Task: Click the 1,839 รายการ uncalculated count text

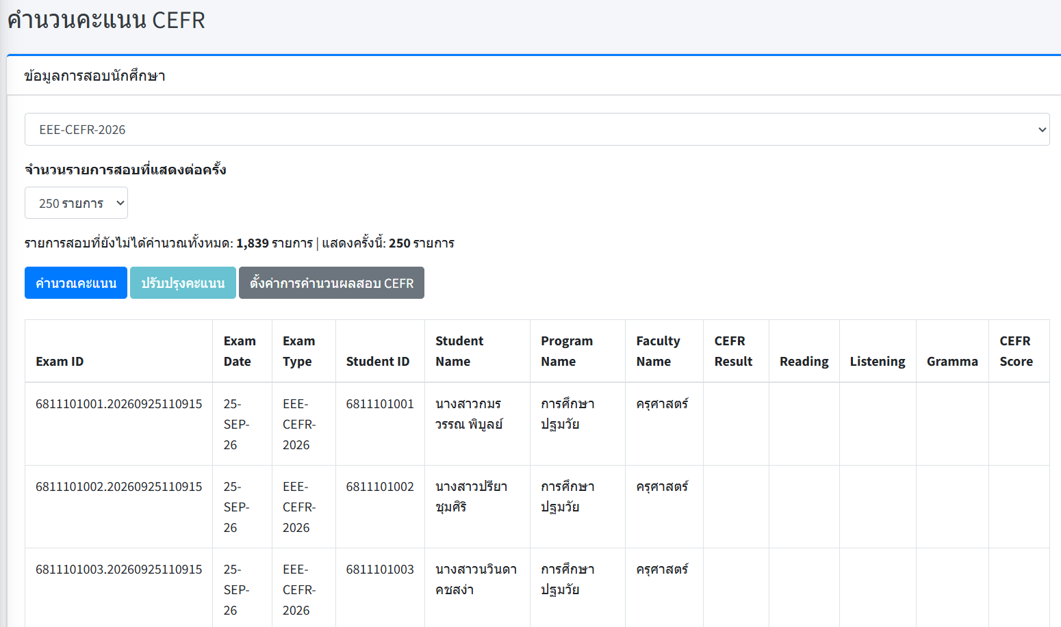Action: pos(274,243)
